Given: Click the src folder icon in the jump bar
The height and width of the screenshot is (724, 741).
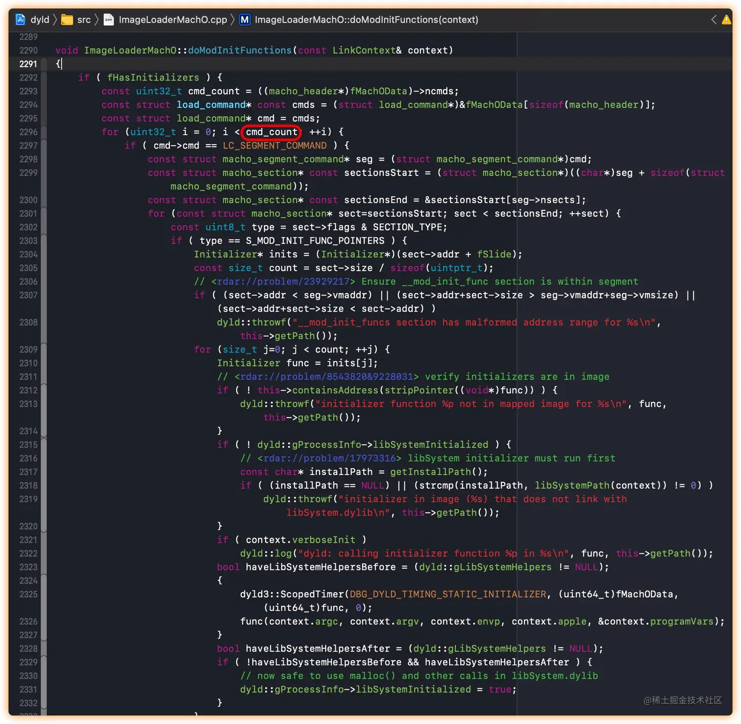Looking at the screenshot, I should pos(67,20).
